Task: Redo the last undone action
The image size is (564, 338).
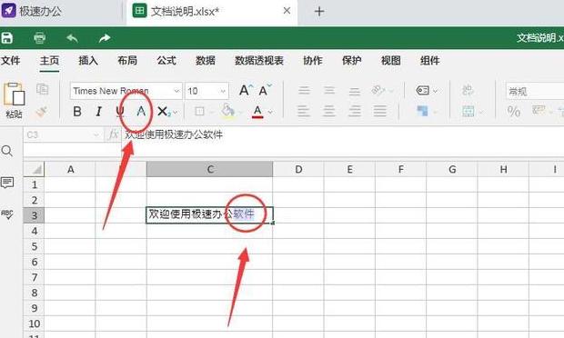Action: 105,38
